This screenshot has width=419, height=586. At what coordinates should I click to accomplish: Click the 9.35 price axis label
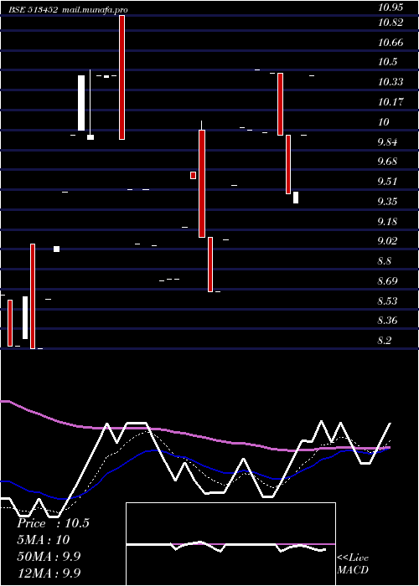pyautogui.click(x=387, y=202)
